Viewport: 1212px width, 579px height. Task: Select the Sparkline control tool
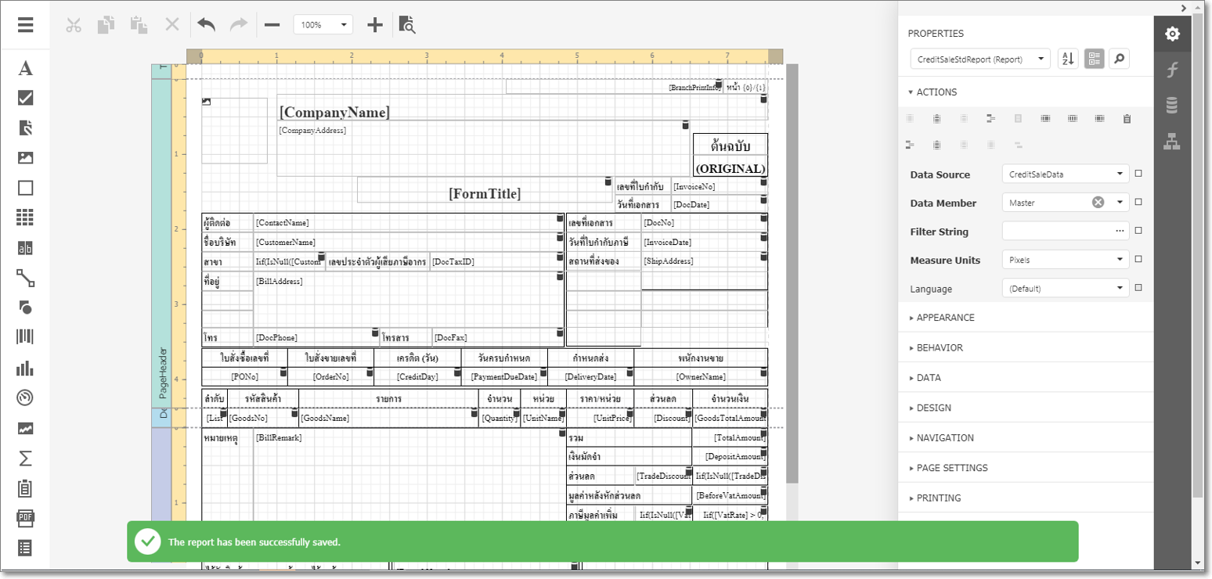25,428
